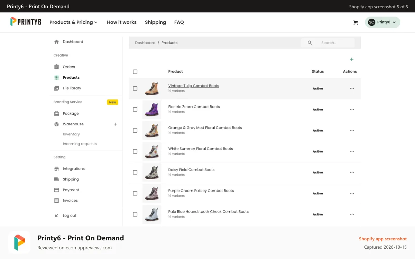Click the Package box icon
The image size is (415, 259).
click(x=56, y=114)
